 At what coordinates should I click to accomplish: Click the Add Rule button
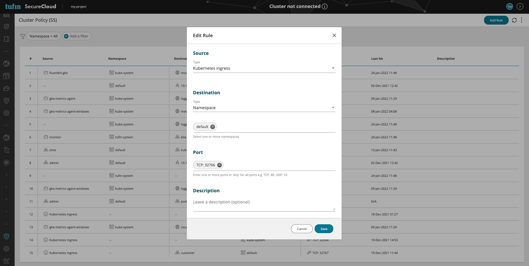496,20
